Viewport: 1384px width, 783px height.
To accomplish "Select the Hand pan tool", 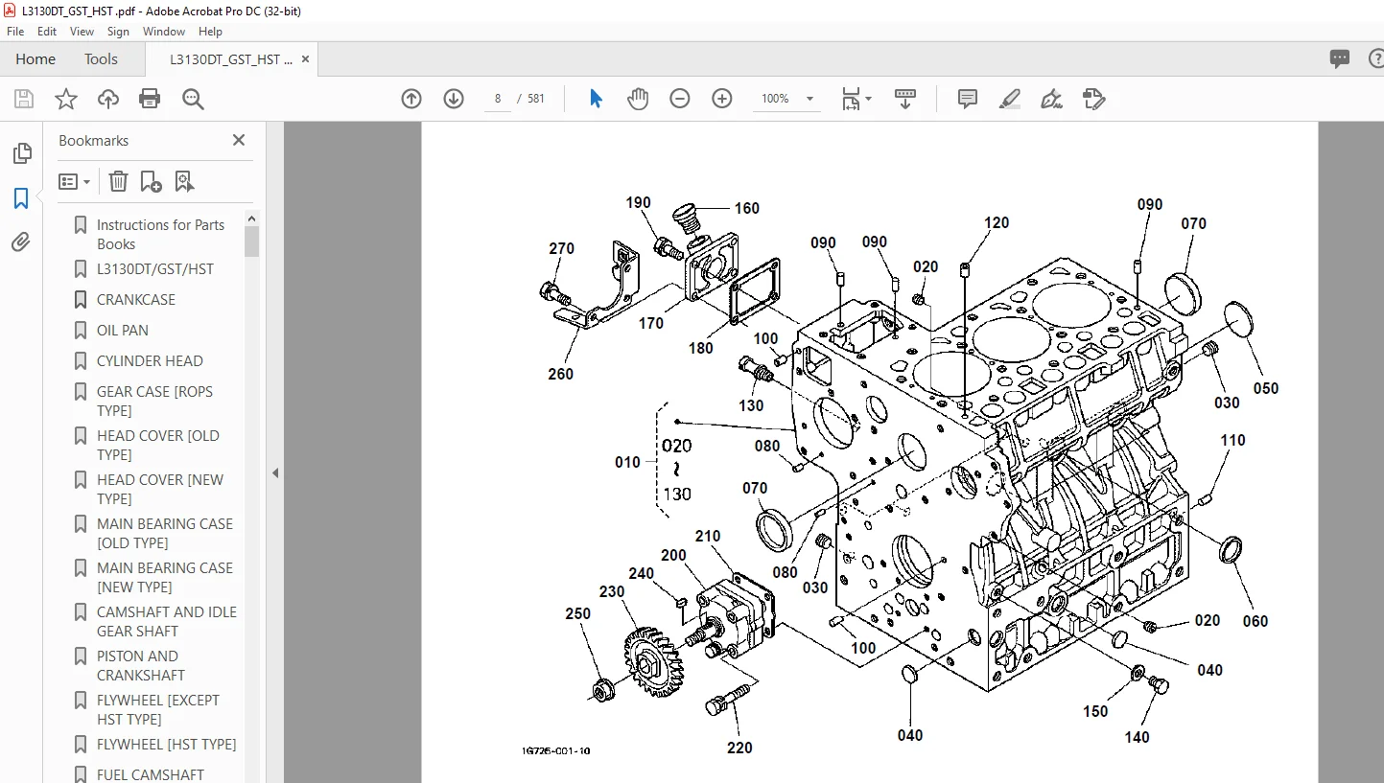I will pyautogui.click(x=638, y=99).
